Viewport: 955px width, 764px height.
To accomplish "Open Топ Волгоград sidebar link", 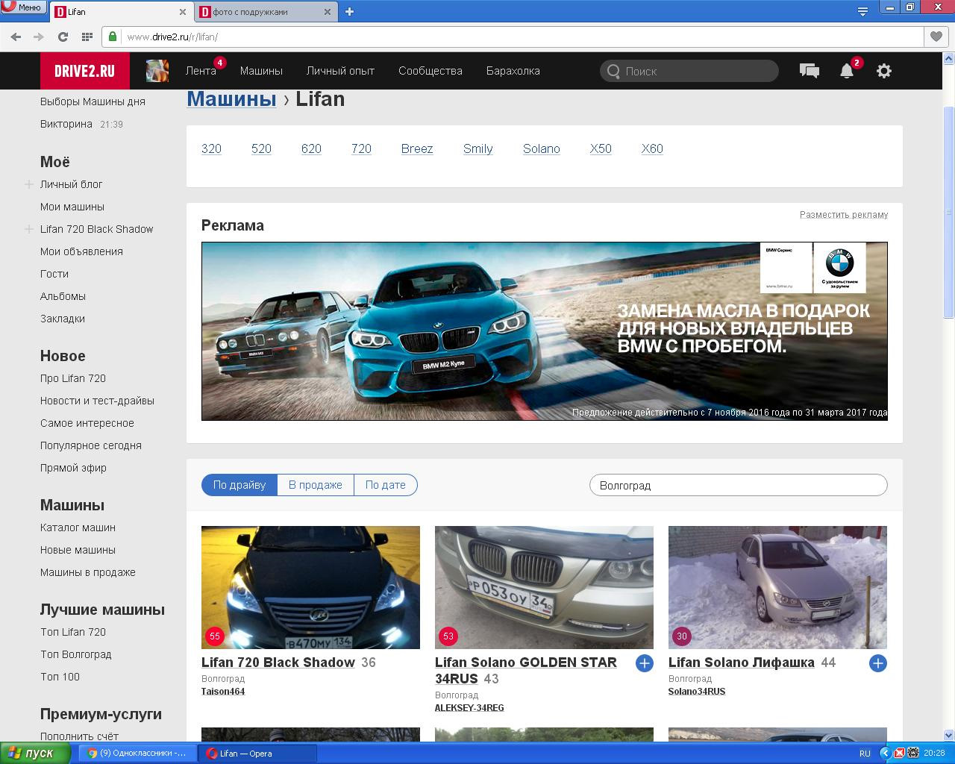I will point(76,654).
